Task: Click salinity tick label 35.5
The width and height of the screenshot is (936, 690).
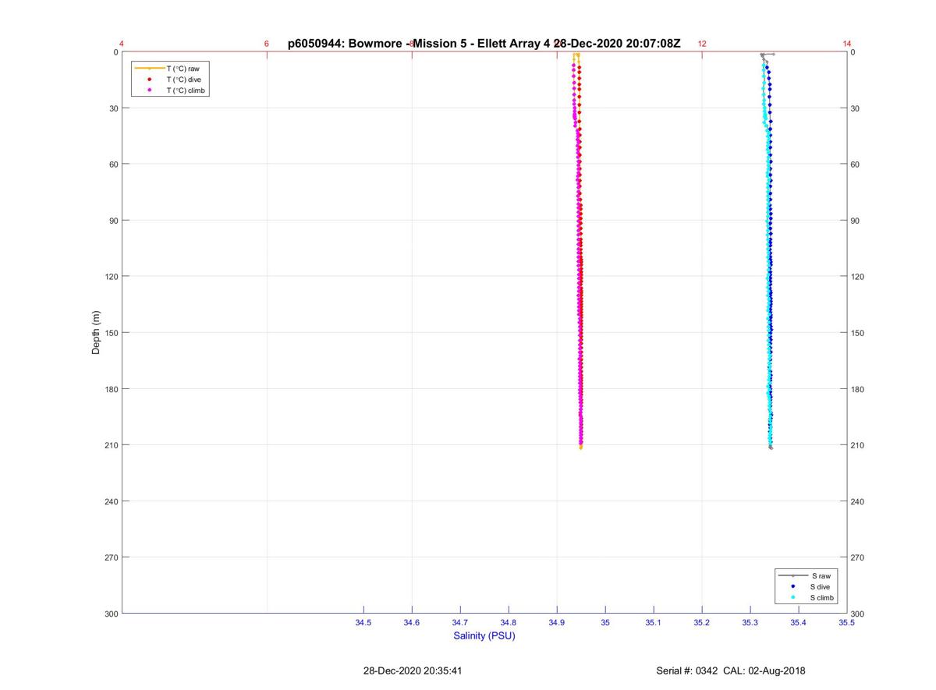Action: click(846, 622)
